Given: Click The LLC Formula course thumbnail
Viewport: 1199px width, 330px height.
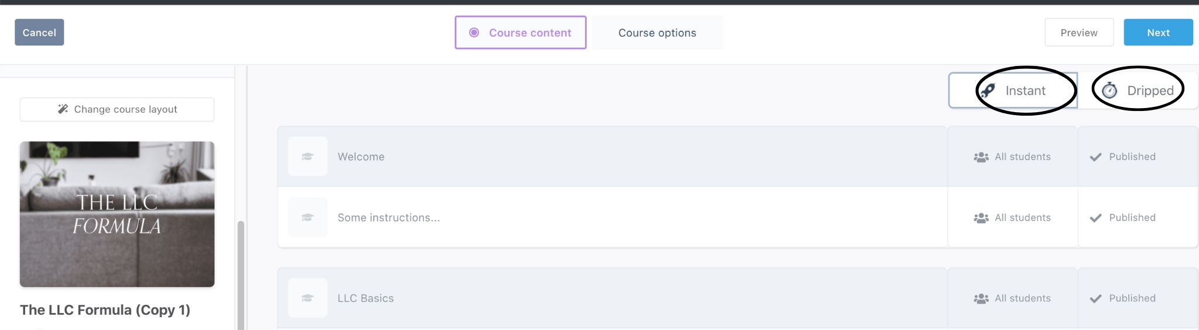Looking at the screenshot, I should coord(117,214).
